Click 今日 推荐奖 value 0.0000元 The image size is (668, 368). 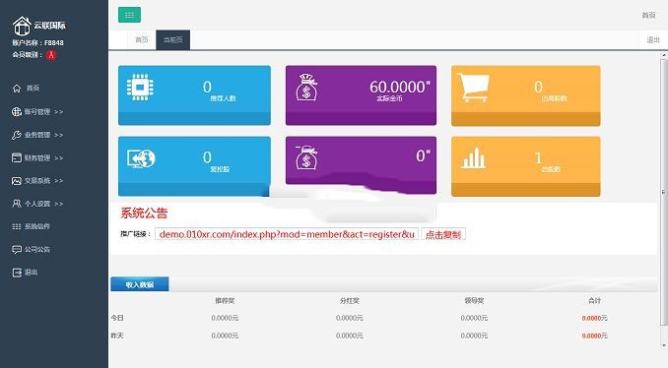click(x=225, y=318)
